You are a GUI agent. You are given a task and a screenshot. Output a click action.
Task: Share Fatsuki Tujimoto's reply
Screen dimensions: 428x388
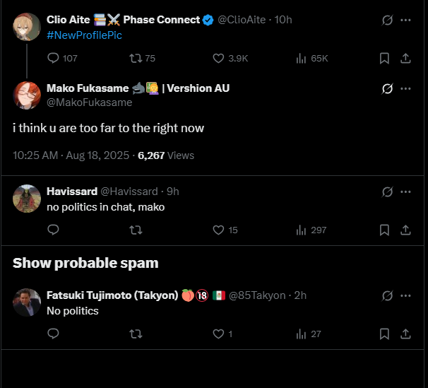click(x=405, y=334)
